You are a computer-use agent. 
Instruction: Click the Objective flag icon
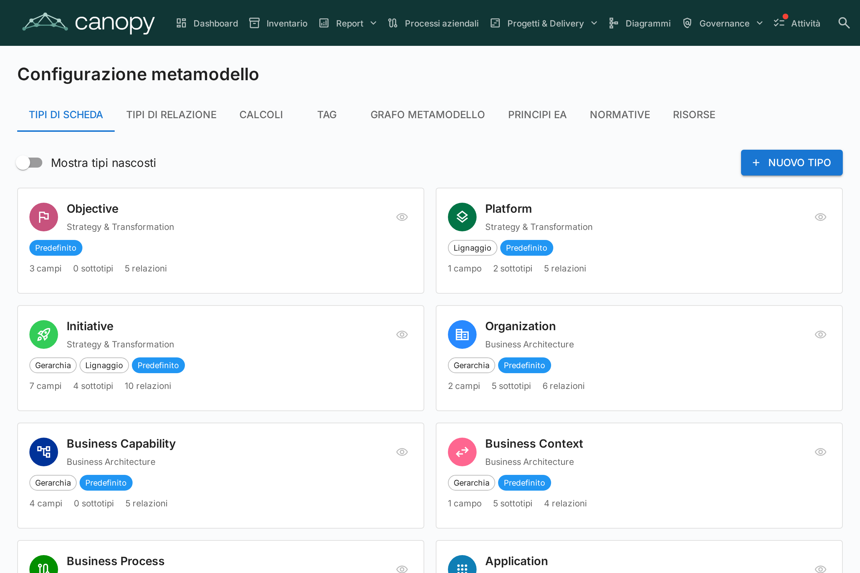click(44, 217)
